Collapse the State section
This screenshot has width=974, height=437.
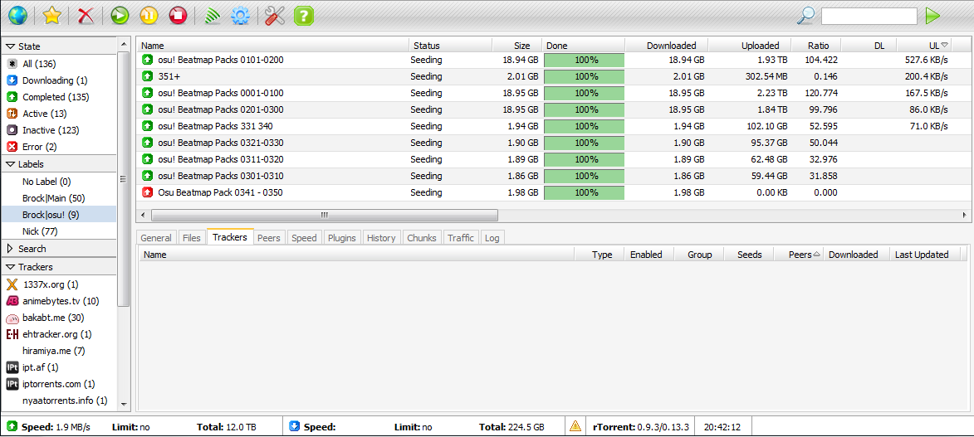(x=11, y=46)
